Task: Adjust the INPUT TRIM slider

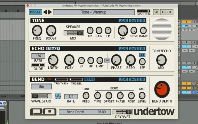Action: pos(144,11)
